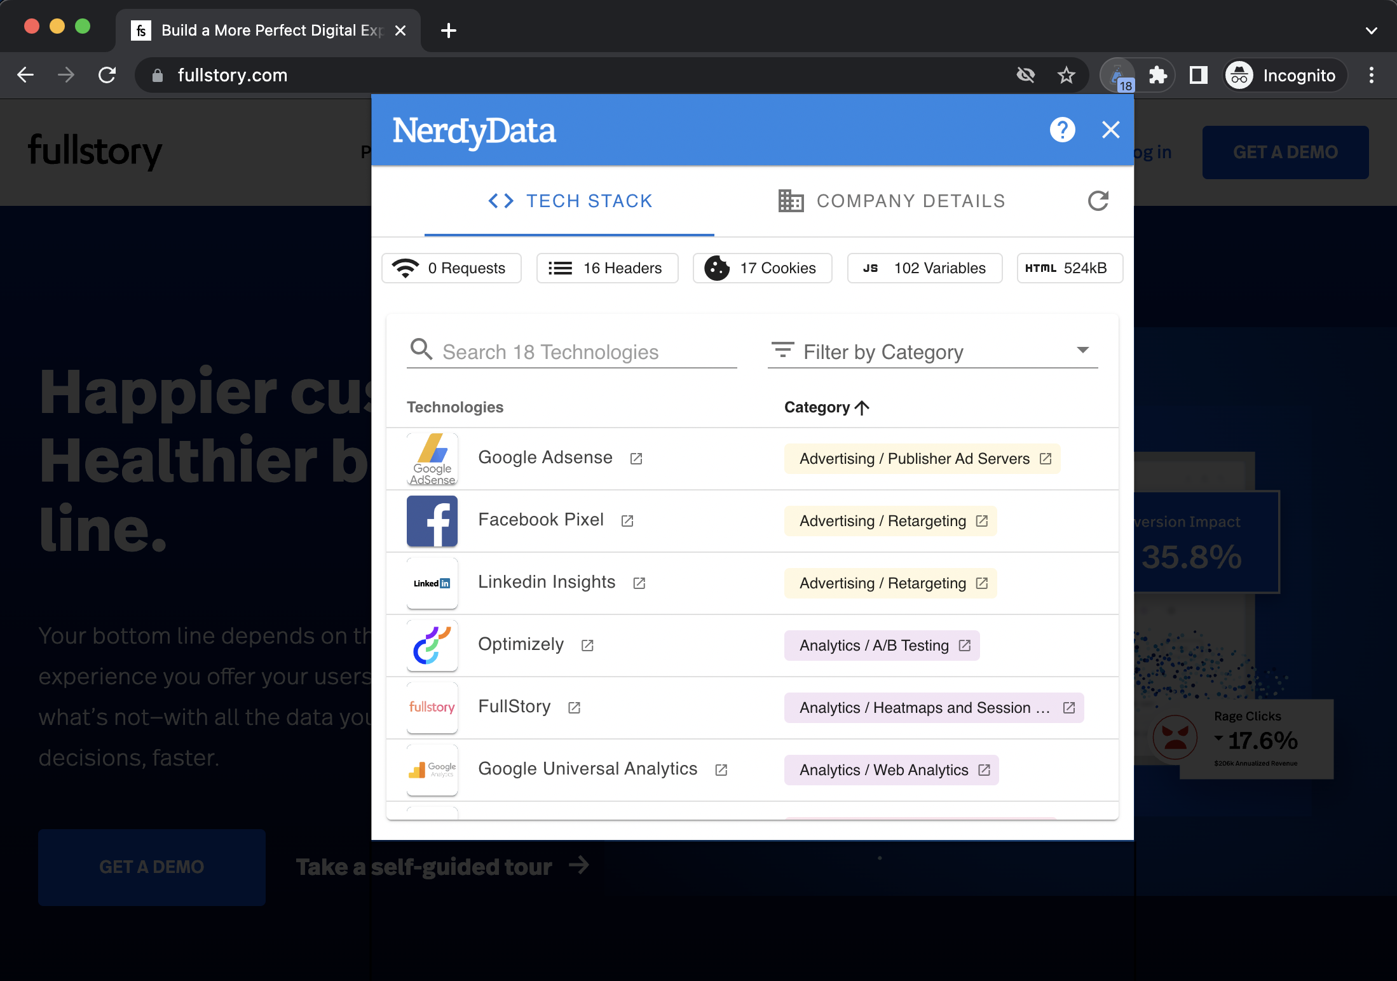Switch to the Tech Stack tab
Viewport: 1397px width, 981px height.
point(569,201)
